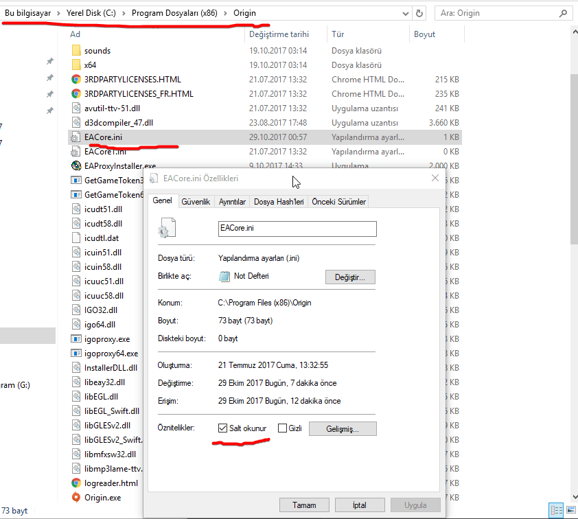Select the libEGL.dll file icon

tap(76, 396)
